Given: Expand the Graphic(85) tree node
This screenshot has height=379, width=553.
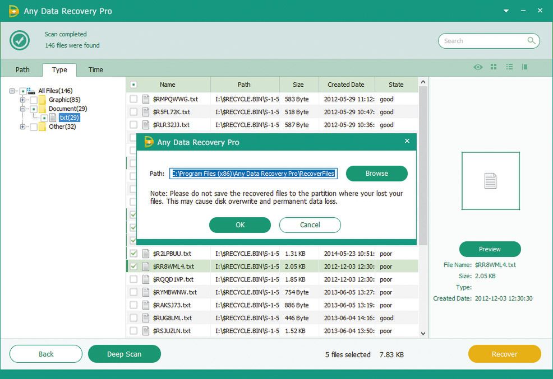Looking at the screenshot, I should 23,100.
